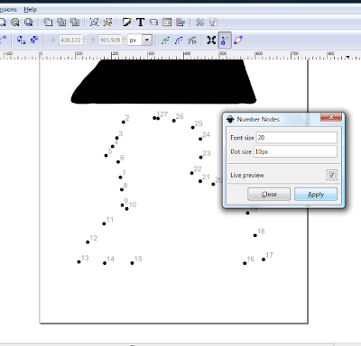Click the Dot size input field
Image resolution: width=361 pixels, height=346 pixels.
[295, 151]
